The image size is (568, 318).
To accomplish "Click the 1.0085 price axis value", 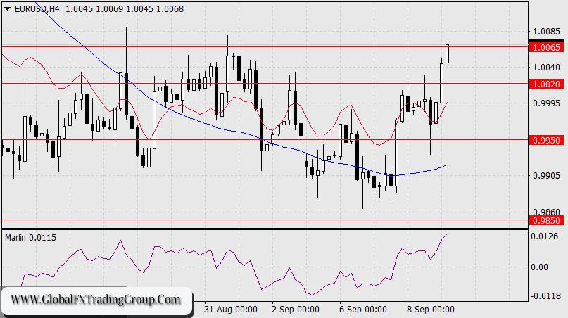I will pyautogui.click(x=546, y=31).
